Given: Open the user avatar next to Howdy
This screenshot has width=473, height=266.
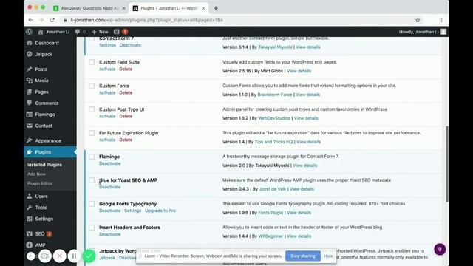Looking at the screenshot, I should (x=443, y=32).
